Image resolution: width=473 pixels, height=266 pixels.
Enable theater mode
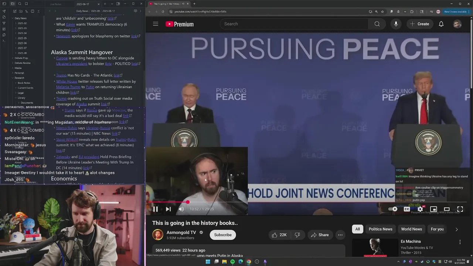click(447, 209)
